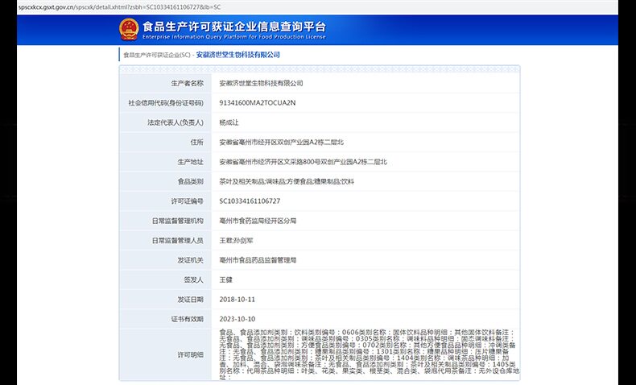Select signer name 王健

(226, 280)
